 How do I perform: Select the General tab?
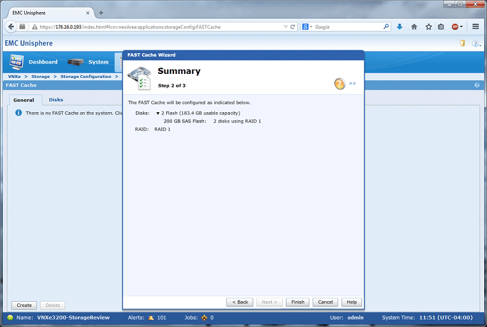23,100
